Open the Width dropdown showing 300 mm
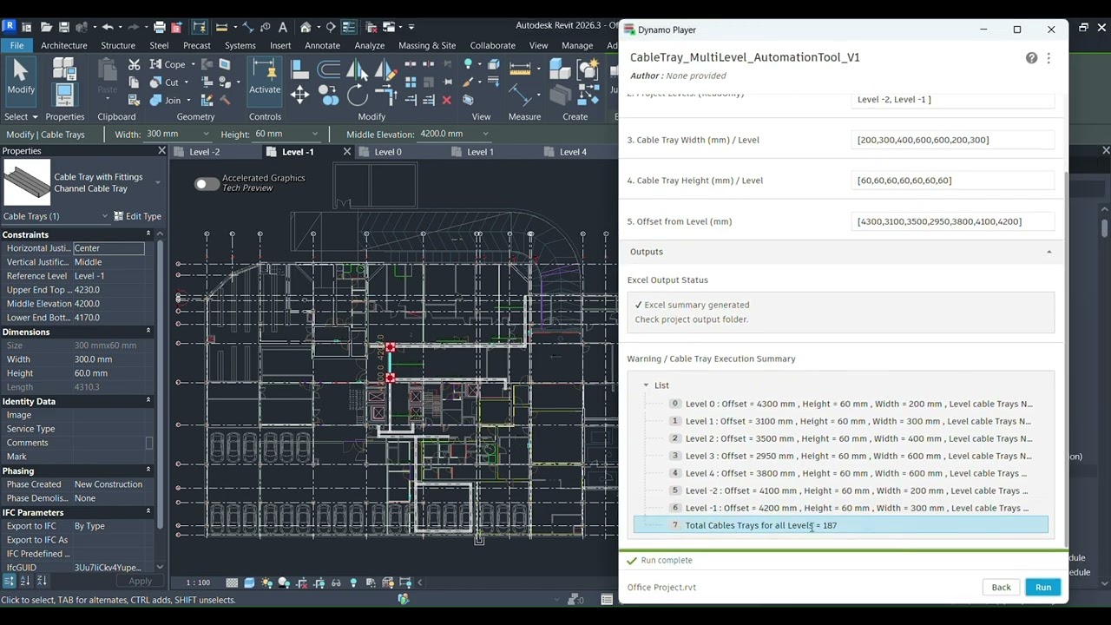Screen dimensions: 1111x625 205,134
